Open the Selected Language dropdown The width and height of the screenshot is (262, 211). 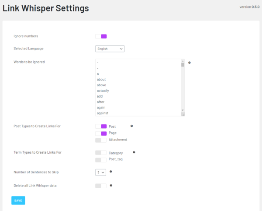[x=110, y=49]
